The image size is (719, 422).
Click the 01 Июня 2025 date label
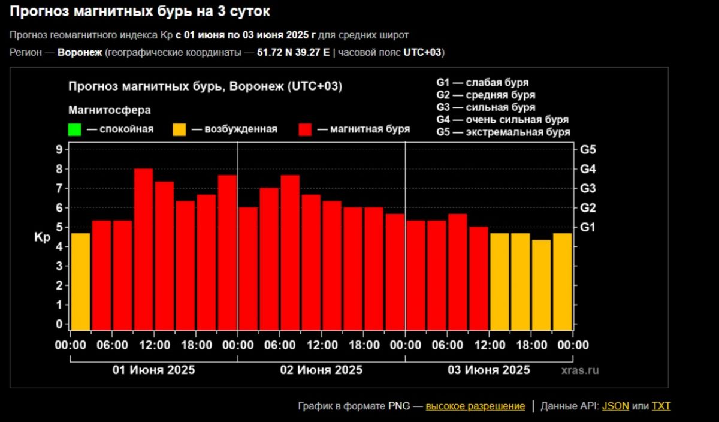pos(154,370)
